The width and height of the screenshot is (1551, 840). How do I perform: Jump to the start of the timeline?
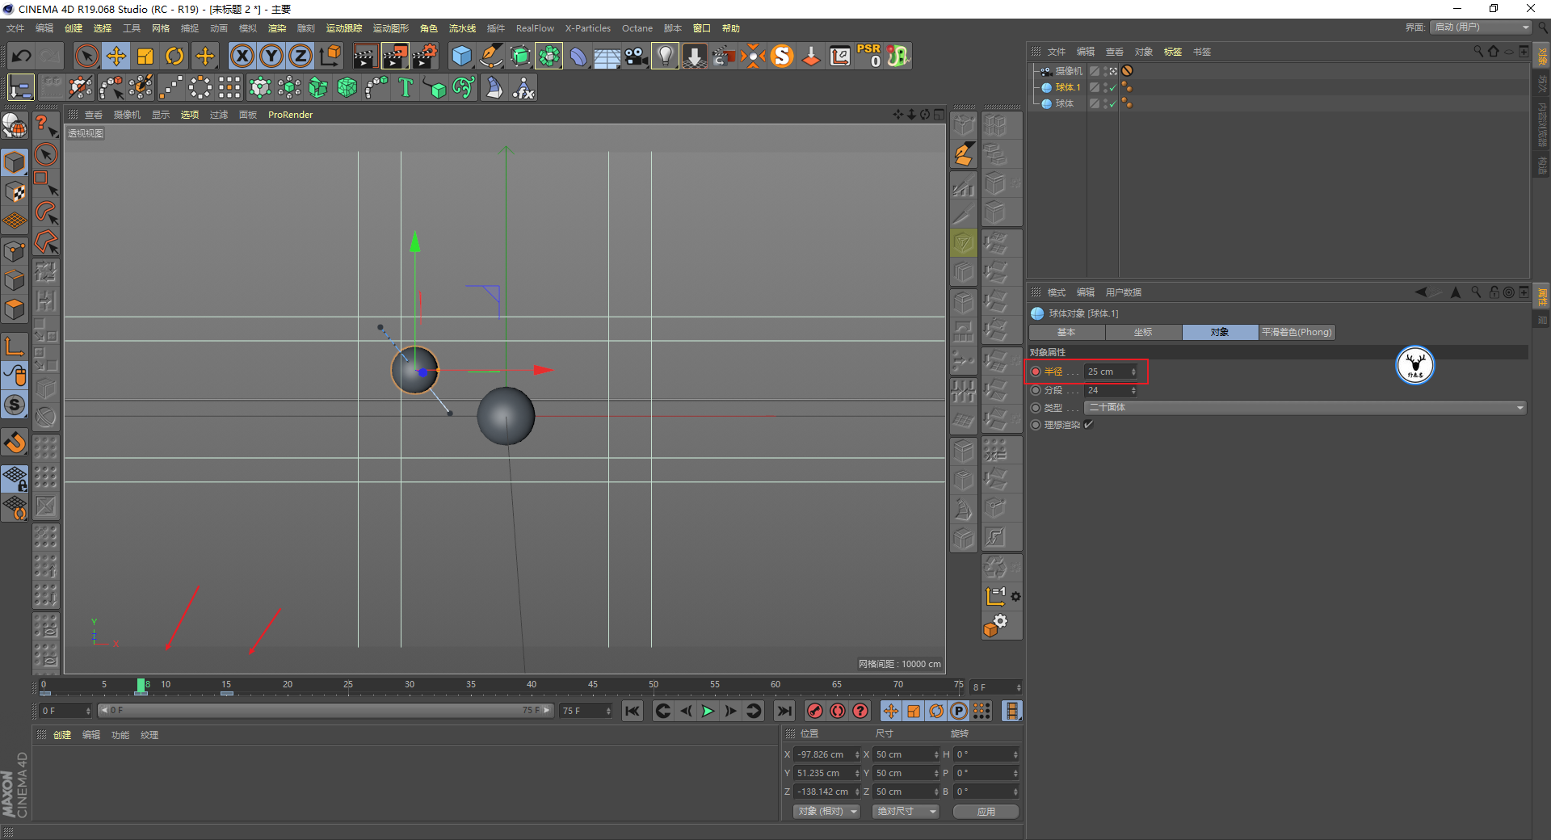pyautogui.click(x=633, y=711)
